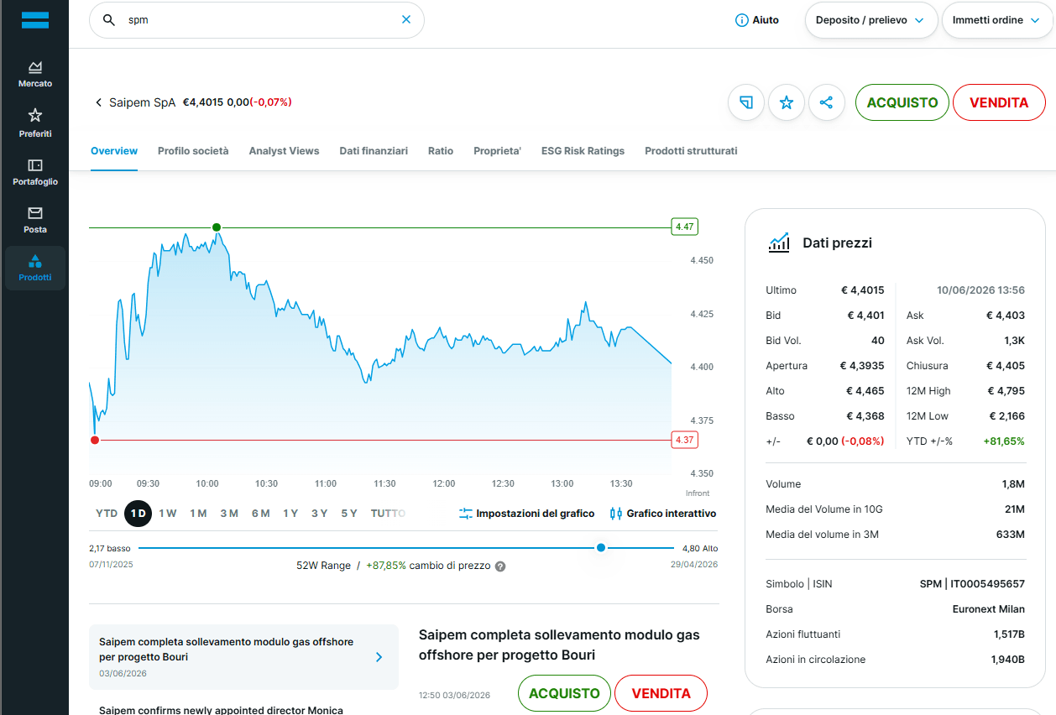
Task: Switch to the Analyst Views tab
Action: (284, 151)
